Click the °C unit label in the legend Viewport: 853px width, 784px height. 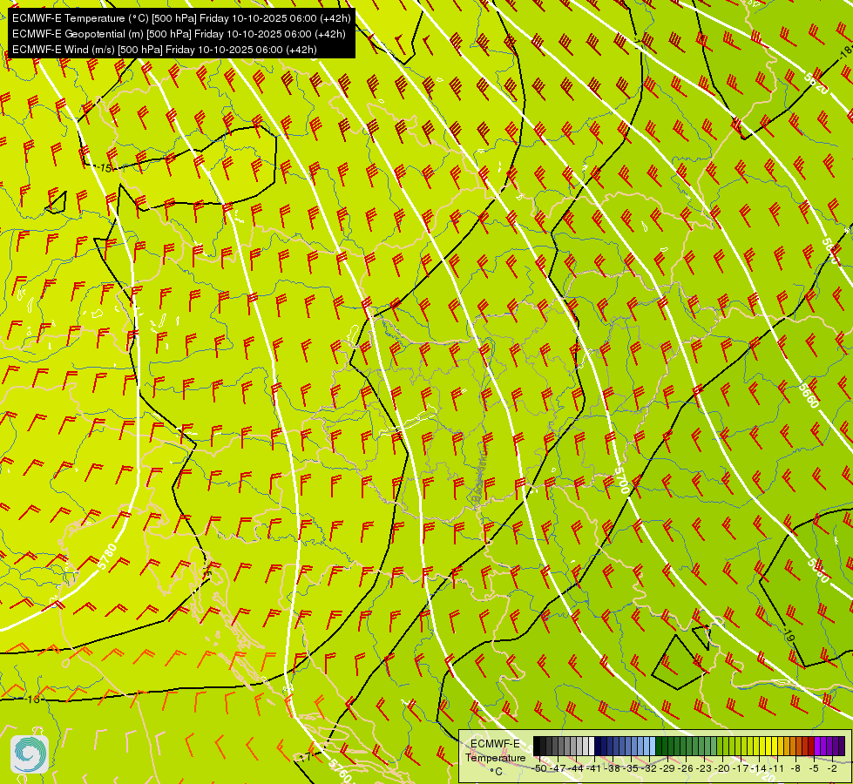[x=496, y=771]
